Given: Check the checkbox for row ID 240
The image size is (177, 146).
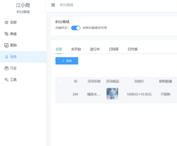Looking at the screenshot, I should pyautogui.click(x=60, y=94).
